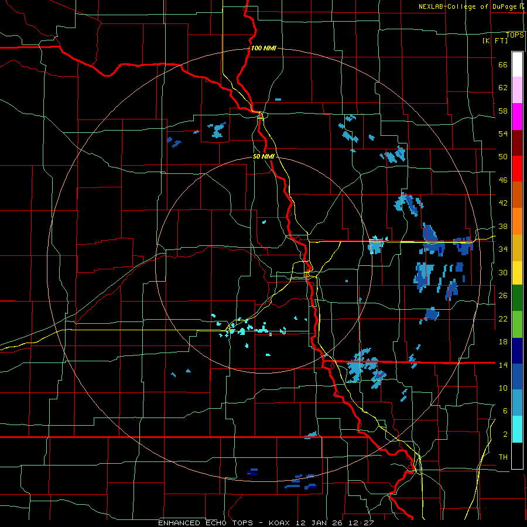The height and width of the screenshot is (527, 527).
Task: Click the 100 NMI range ring label
Action: (x=263, y=48)
